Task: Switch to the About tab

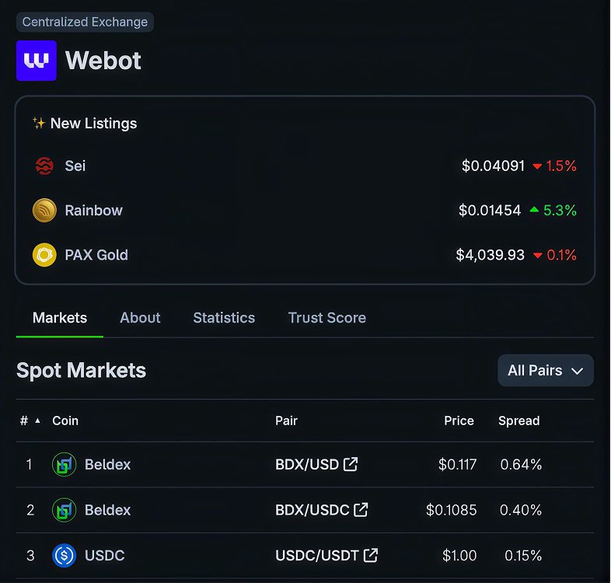Action: click(140, 318)
